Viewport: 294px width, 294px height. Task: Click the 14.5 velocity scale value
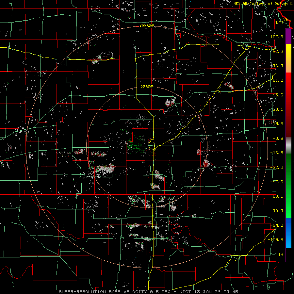point(278,124)
